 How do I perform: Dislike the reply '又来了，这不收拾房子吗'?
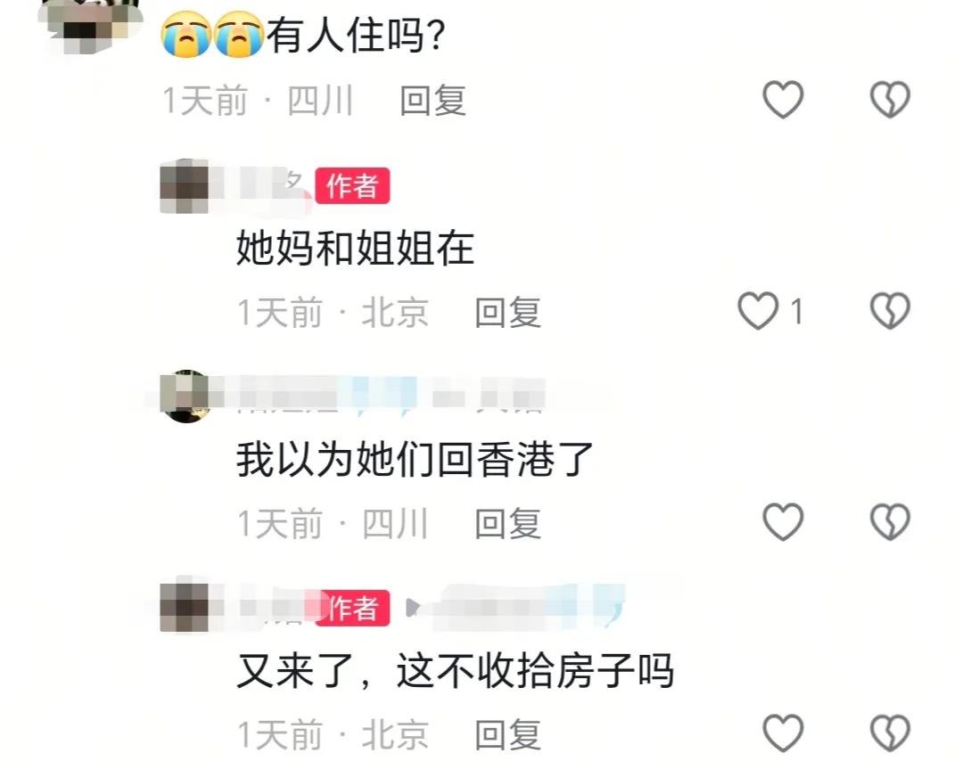click(x=890, y=732)
